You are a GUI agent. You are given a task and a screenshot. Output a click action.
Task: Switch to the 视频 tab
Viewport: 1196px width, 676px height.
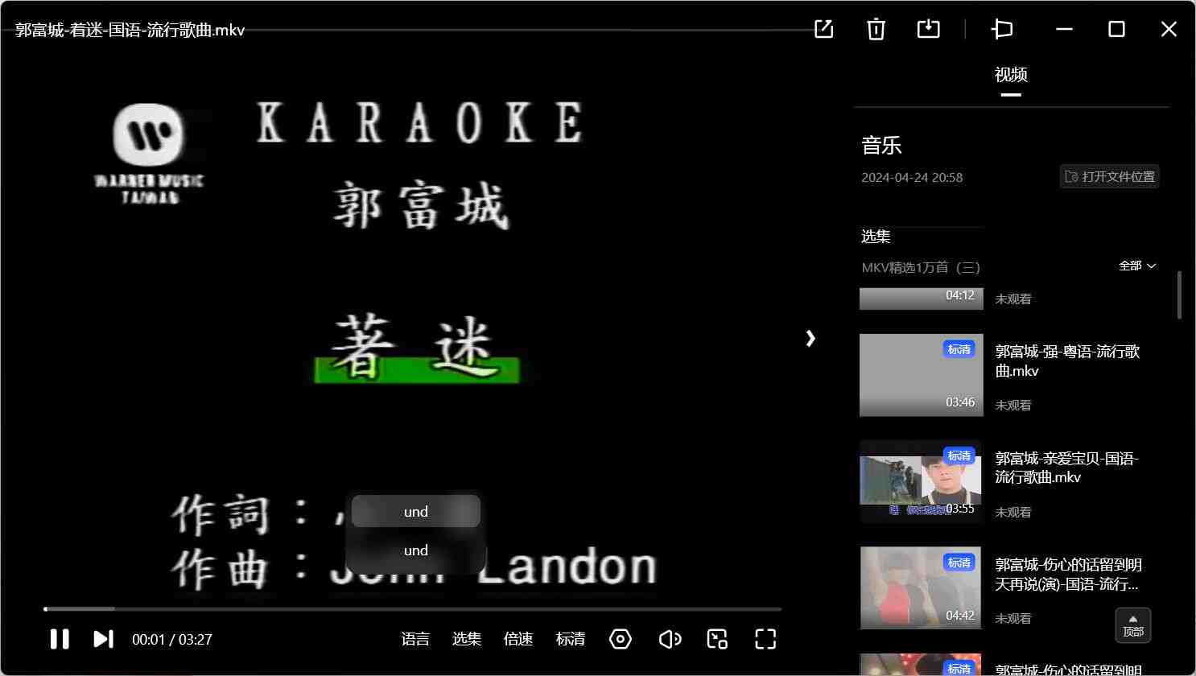pos(1011,75)
